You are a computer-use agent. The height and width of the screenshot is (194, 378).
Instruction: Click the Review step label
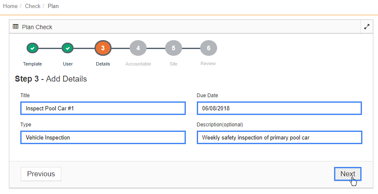coord(208,63)
